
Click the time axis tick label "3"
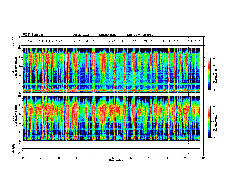[x=77, y=158]
